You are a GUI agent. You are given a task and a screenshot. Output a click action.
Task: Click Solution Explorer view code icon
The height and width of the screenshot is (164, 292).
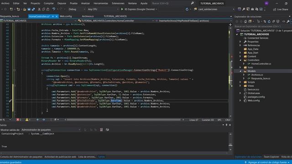[284, 21]
